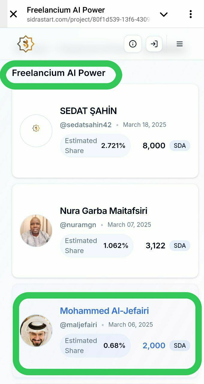Screen dimensions: 204x384
Task: Click the SDA tag beside 8,000
Action: [x=180, y=146]
